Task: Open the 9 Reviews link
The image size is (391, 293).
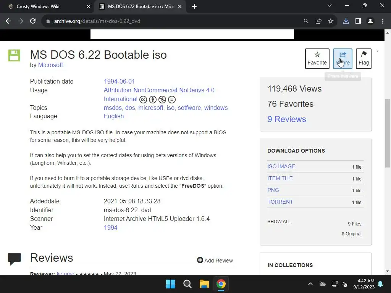Action: click(286, 119)
